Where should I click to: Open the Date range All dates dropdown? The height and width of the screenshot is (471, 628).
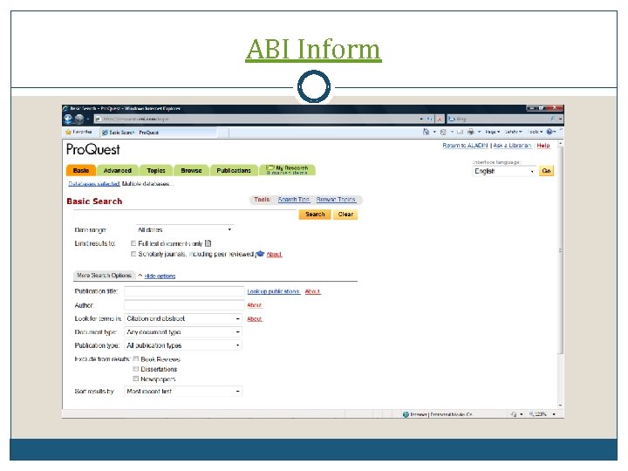[x=184, y=230]
